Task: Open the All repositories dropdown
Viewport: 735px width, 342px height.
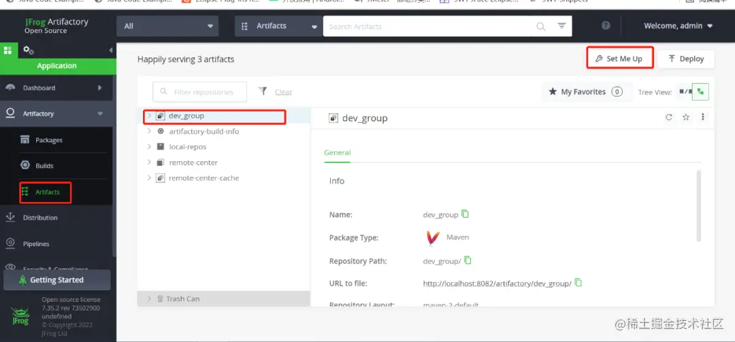Action: [167, 27]
